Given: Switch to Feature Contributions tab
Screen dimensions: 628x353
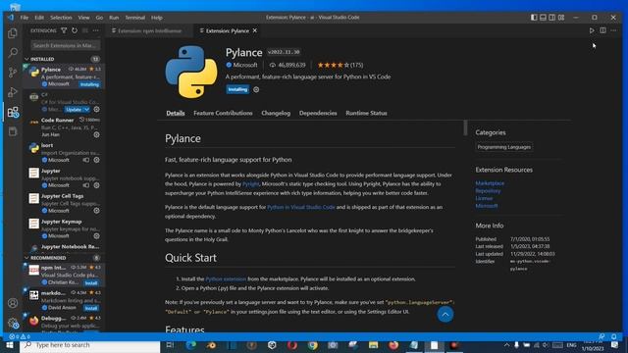Looking at the screenshot, I should pyautogui.click(x=223, y=114).
